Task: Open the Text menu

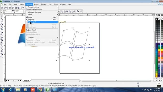Action: click(50, 4)
